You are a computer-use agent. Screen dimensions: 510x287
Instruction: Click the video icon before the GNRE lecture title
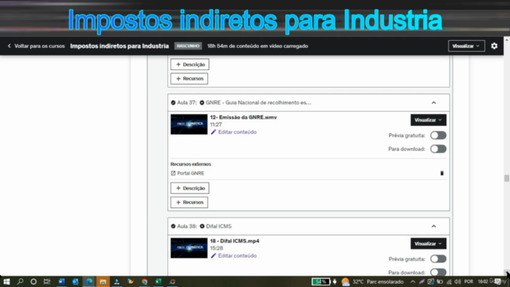click(202, 103)
